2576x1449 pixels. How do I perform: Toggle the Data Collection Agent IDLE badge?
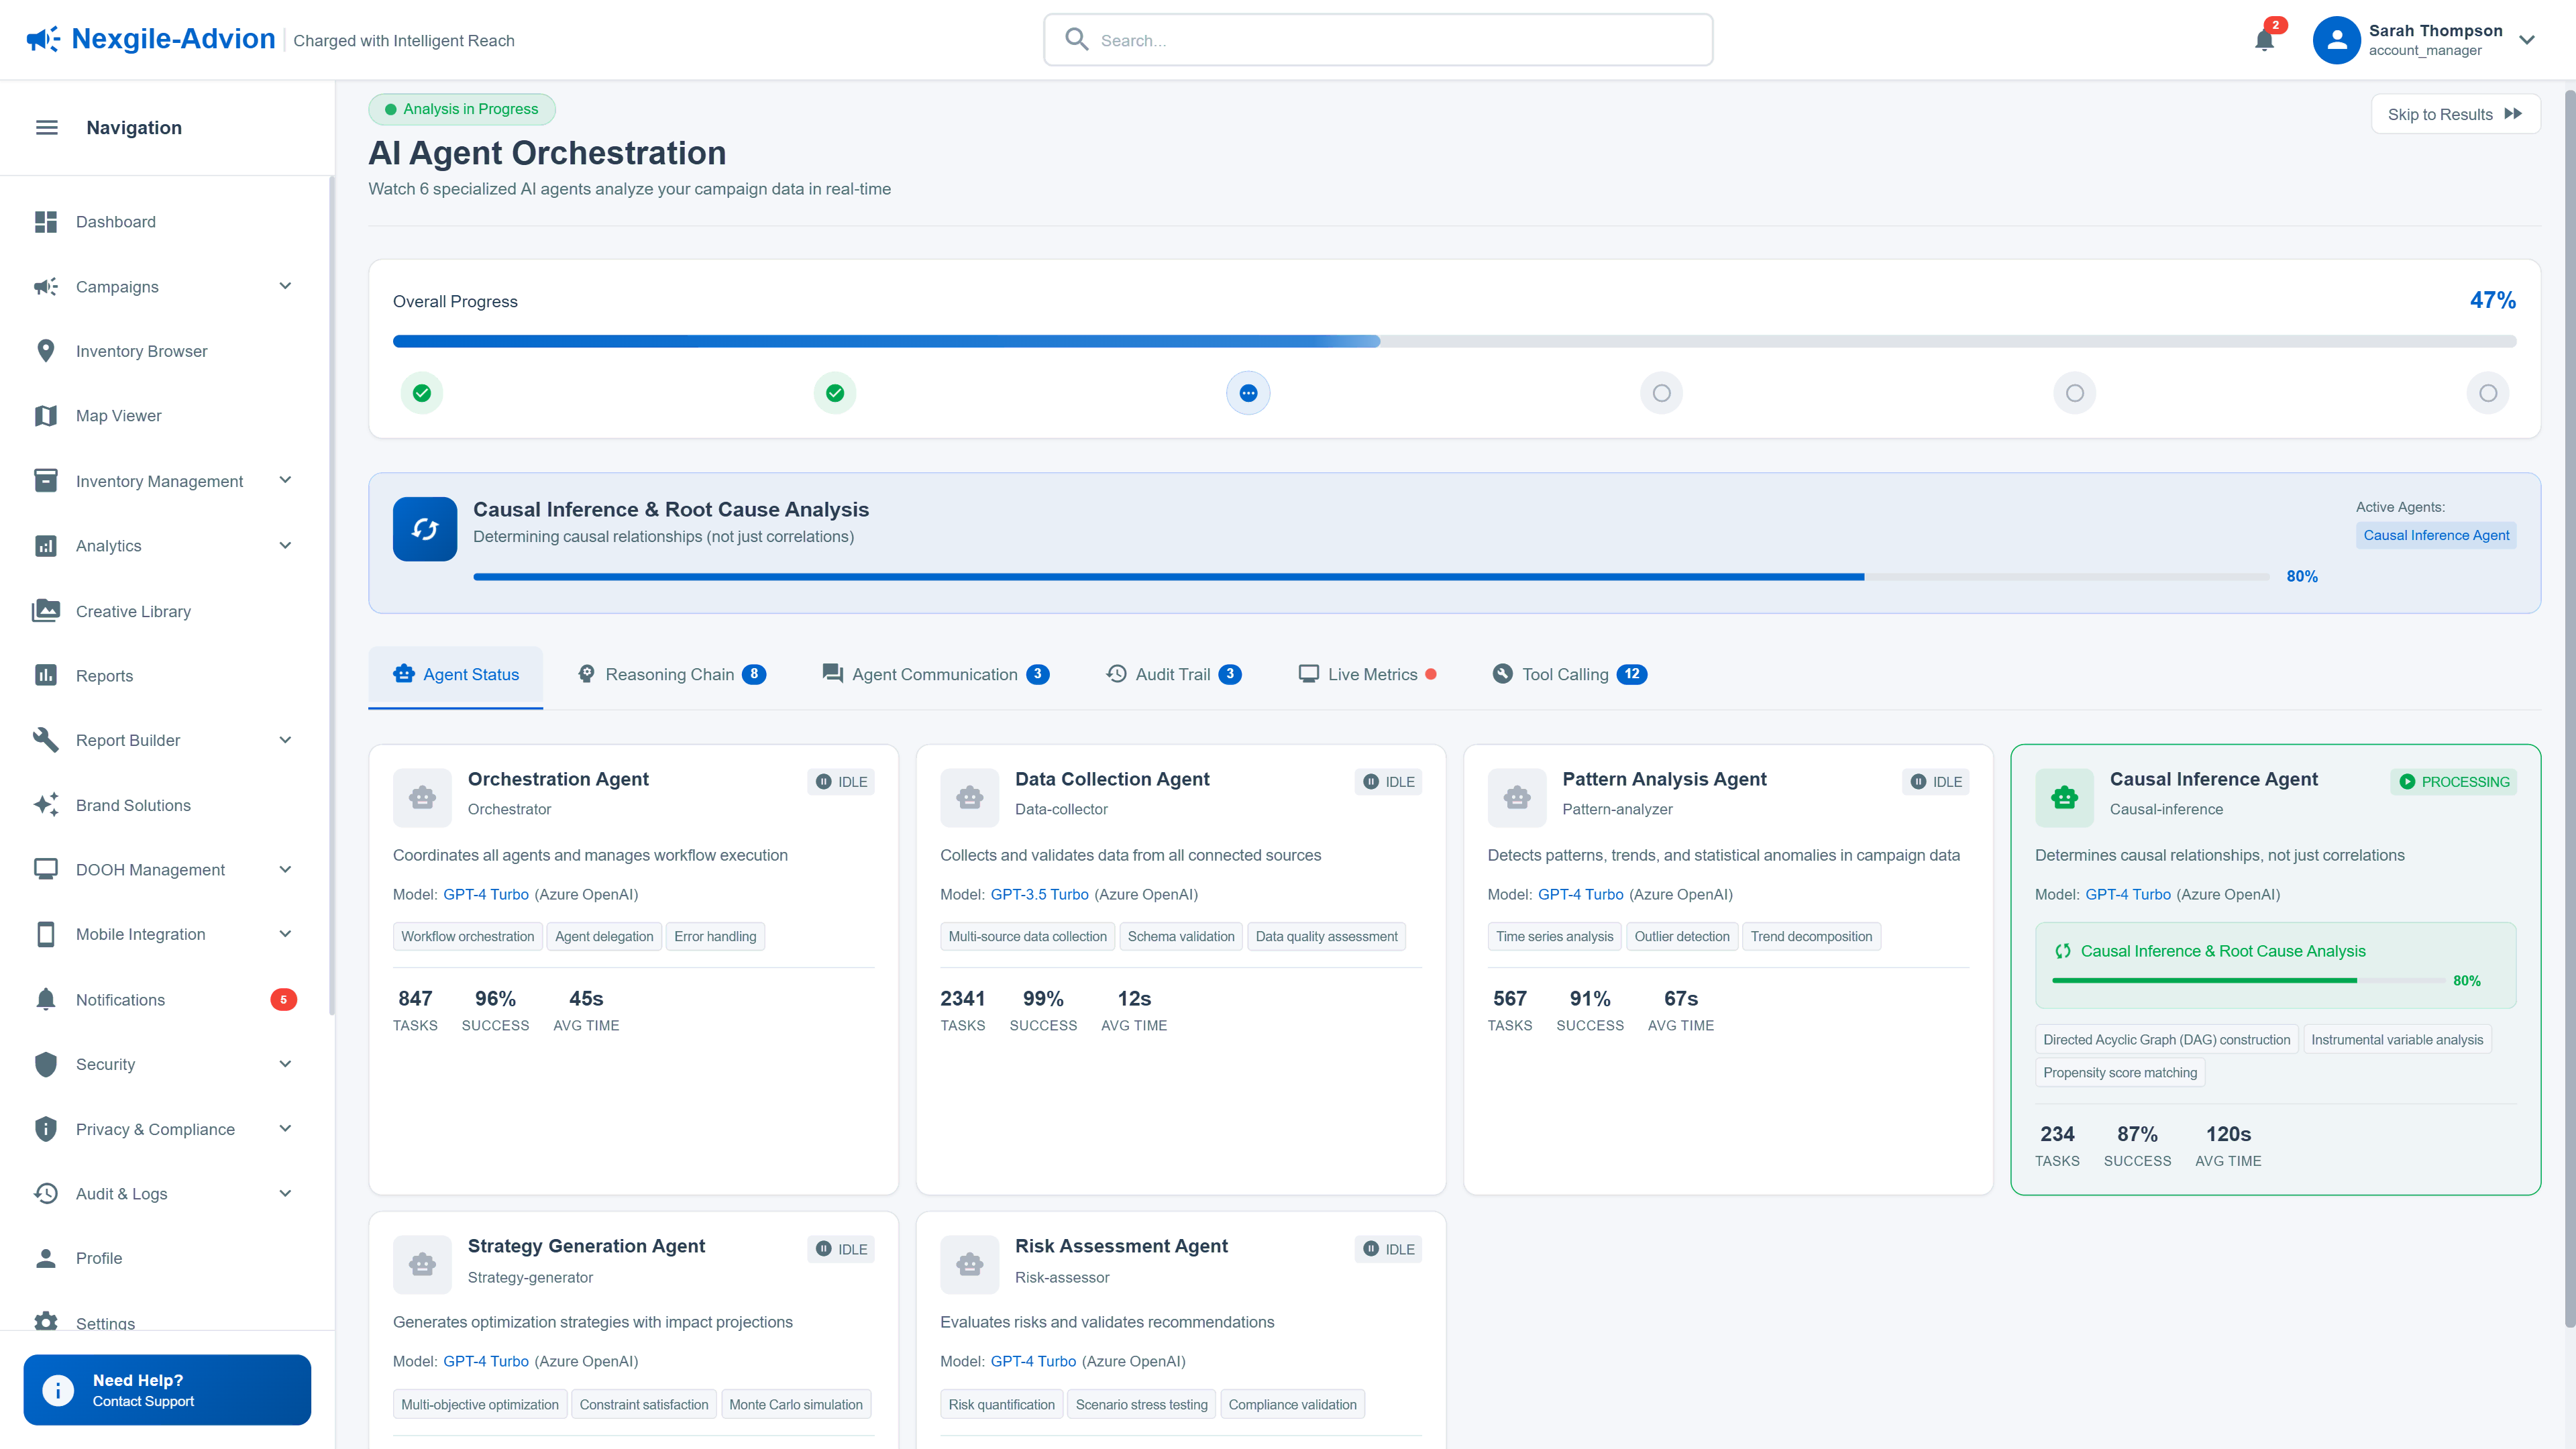1388,781
